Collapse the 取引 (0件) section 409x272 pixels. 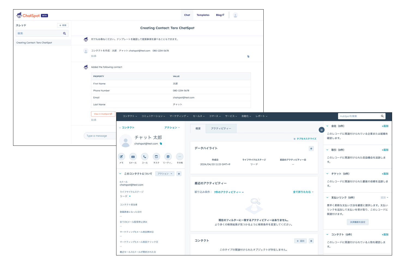pos(327,150)
